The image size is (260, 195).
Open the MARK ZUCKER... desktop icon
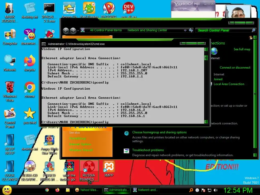point(10,12)
